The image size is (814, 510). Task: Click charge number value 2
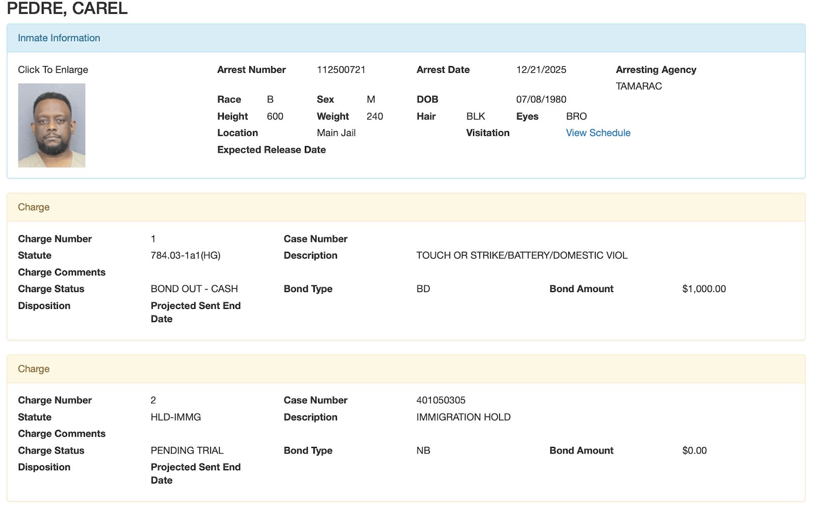pyautogui.click(x=153, y=400)
